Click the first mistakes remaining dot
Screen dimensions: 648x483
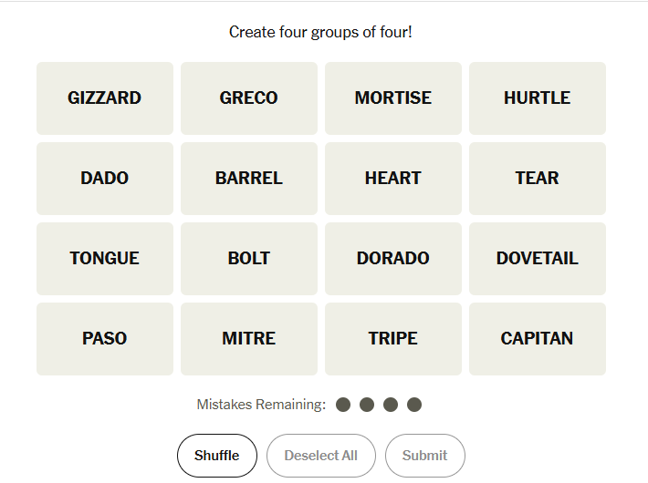point(343,405)
